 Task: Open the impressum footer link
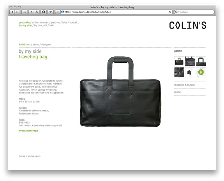point(34,156)
